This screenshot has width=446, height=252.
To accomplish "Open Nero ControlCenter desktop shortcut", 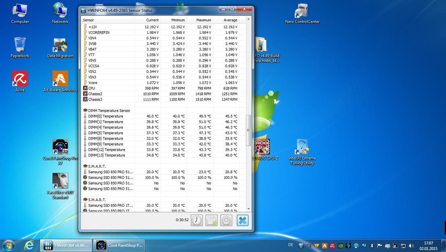I will coord(302,13).
